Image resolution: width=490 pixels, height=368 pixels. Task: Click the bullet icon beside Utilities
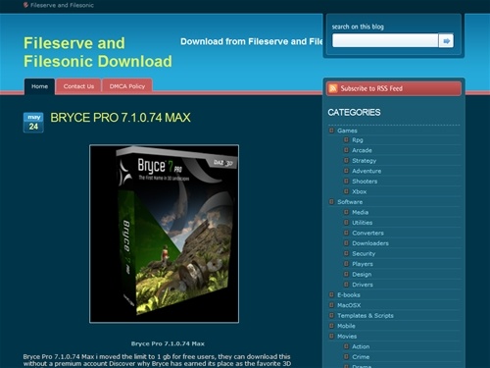[x=346, y=223]
